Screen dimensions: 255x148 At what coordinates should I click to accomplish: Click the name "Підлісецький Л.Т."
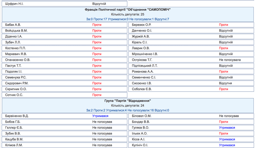[x=145, y=66]
